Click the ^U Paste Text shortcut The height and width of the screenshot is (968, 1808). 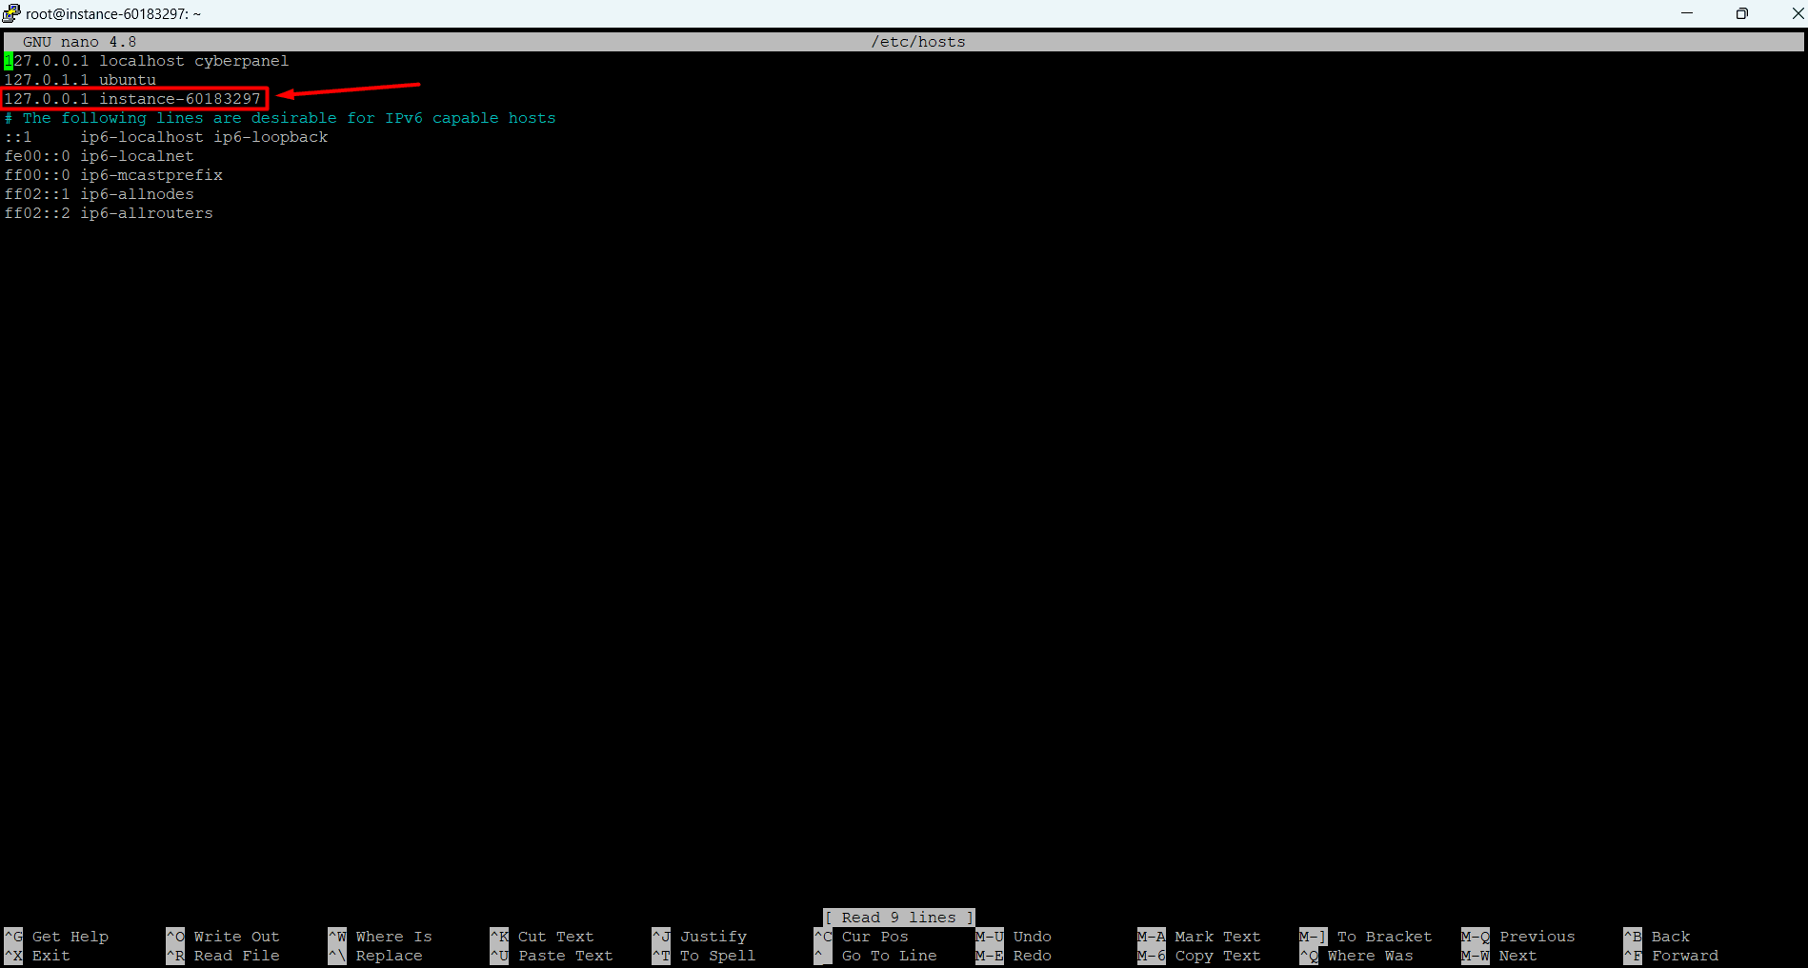[552, 956]
